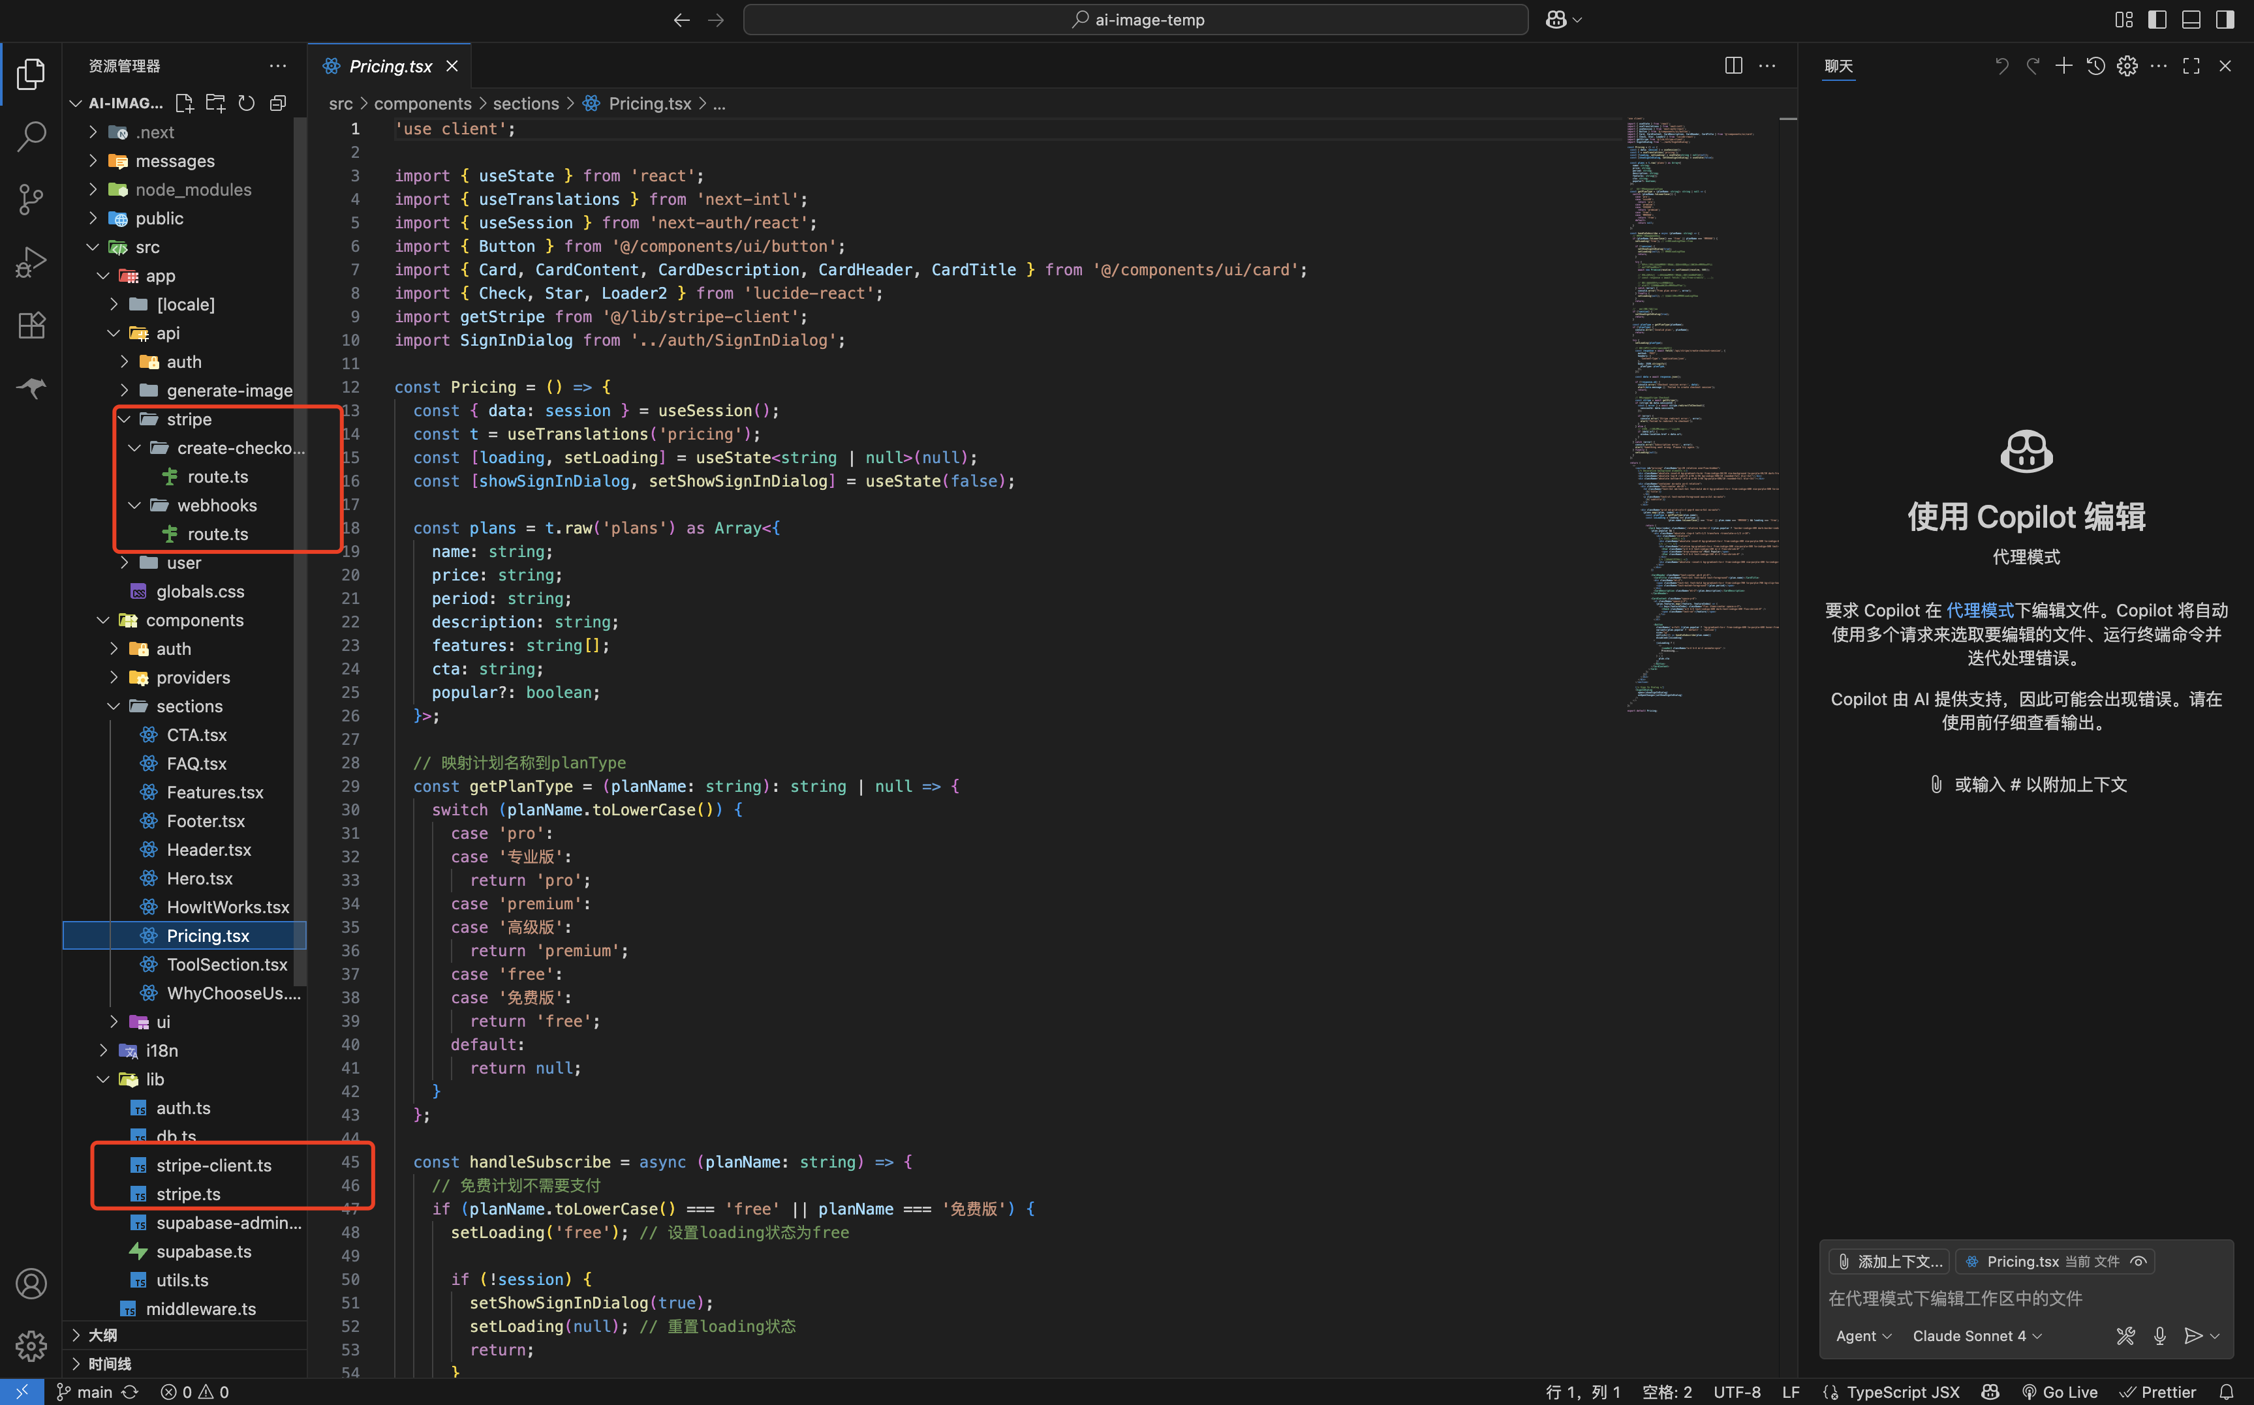This screenshot has width=2254, height=1405.
Task: Open stripe-client.ts in explorer
Action: (x=214, y=1165)
